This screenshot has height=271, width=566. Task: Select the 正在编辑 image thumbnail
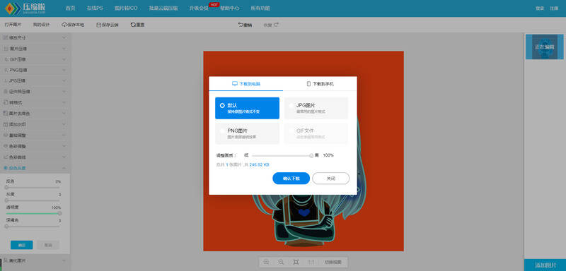[x=544, y=47]
